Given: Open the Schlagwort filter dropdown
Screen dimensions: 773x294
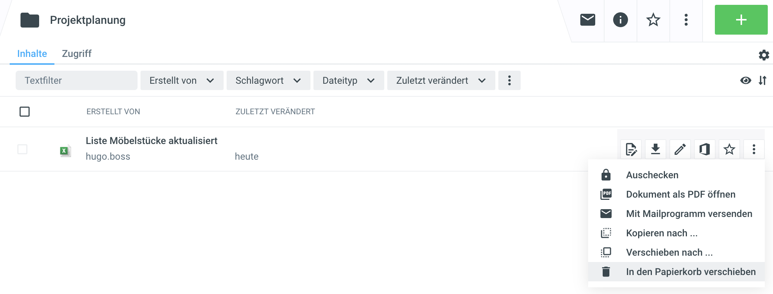Looking at the screenshot, I should (x=268, y=80).
